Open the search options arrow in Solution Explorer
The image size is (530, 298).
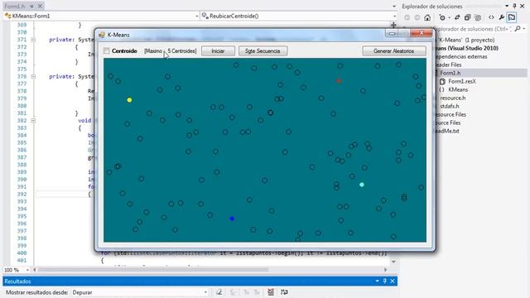(524, 29)
